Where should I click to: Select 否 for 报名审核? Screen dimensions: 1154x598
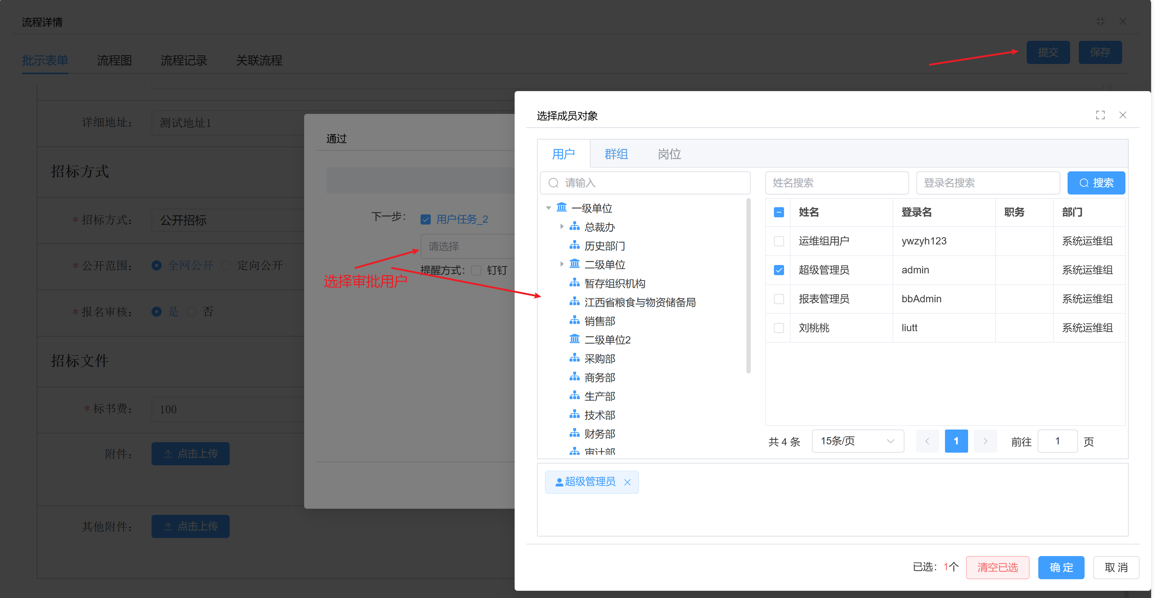pos(191,312)
